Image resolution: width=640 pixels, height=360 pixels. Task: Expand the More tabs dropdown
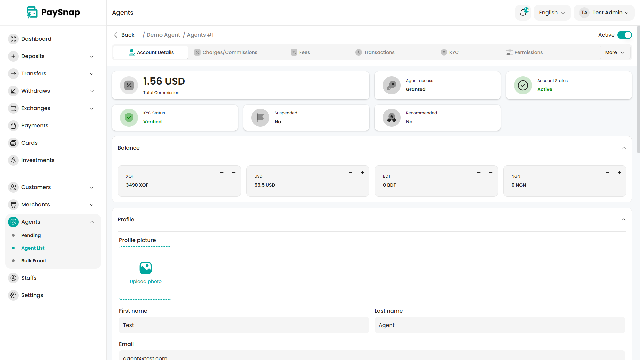615,52
